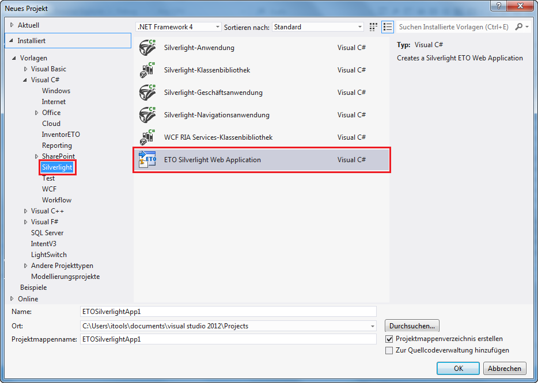This screenshot has width=538, height=383.
Task: Click the Silverlight-Navigationsanwendung template icon
Action: [x=147, y=115]
